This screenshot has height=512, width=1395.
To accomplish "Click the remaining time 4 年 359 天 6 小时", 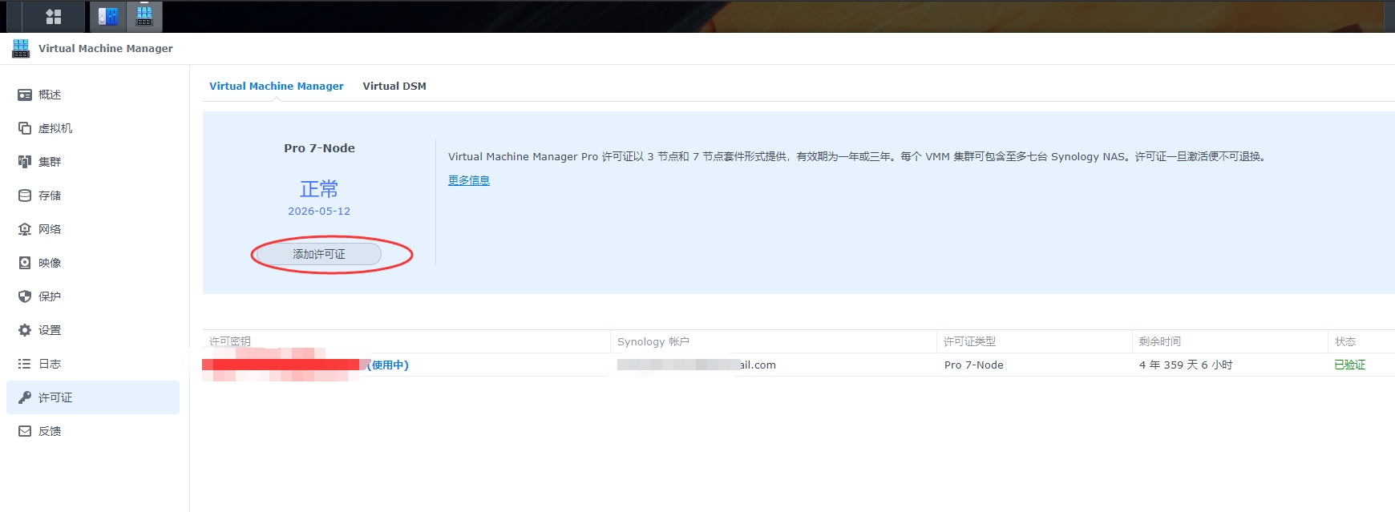I will (x=1186, y=365).
